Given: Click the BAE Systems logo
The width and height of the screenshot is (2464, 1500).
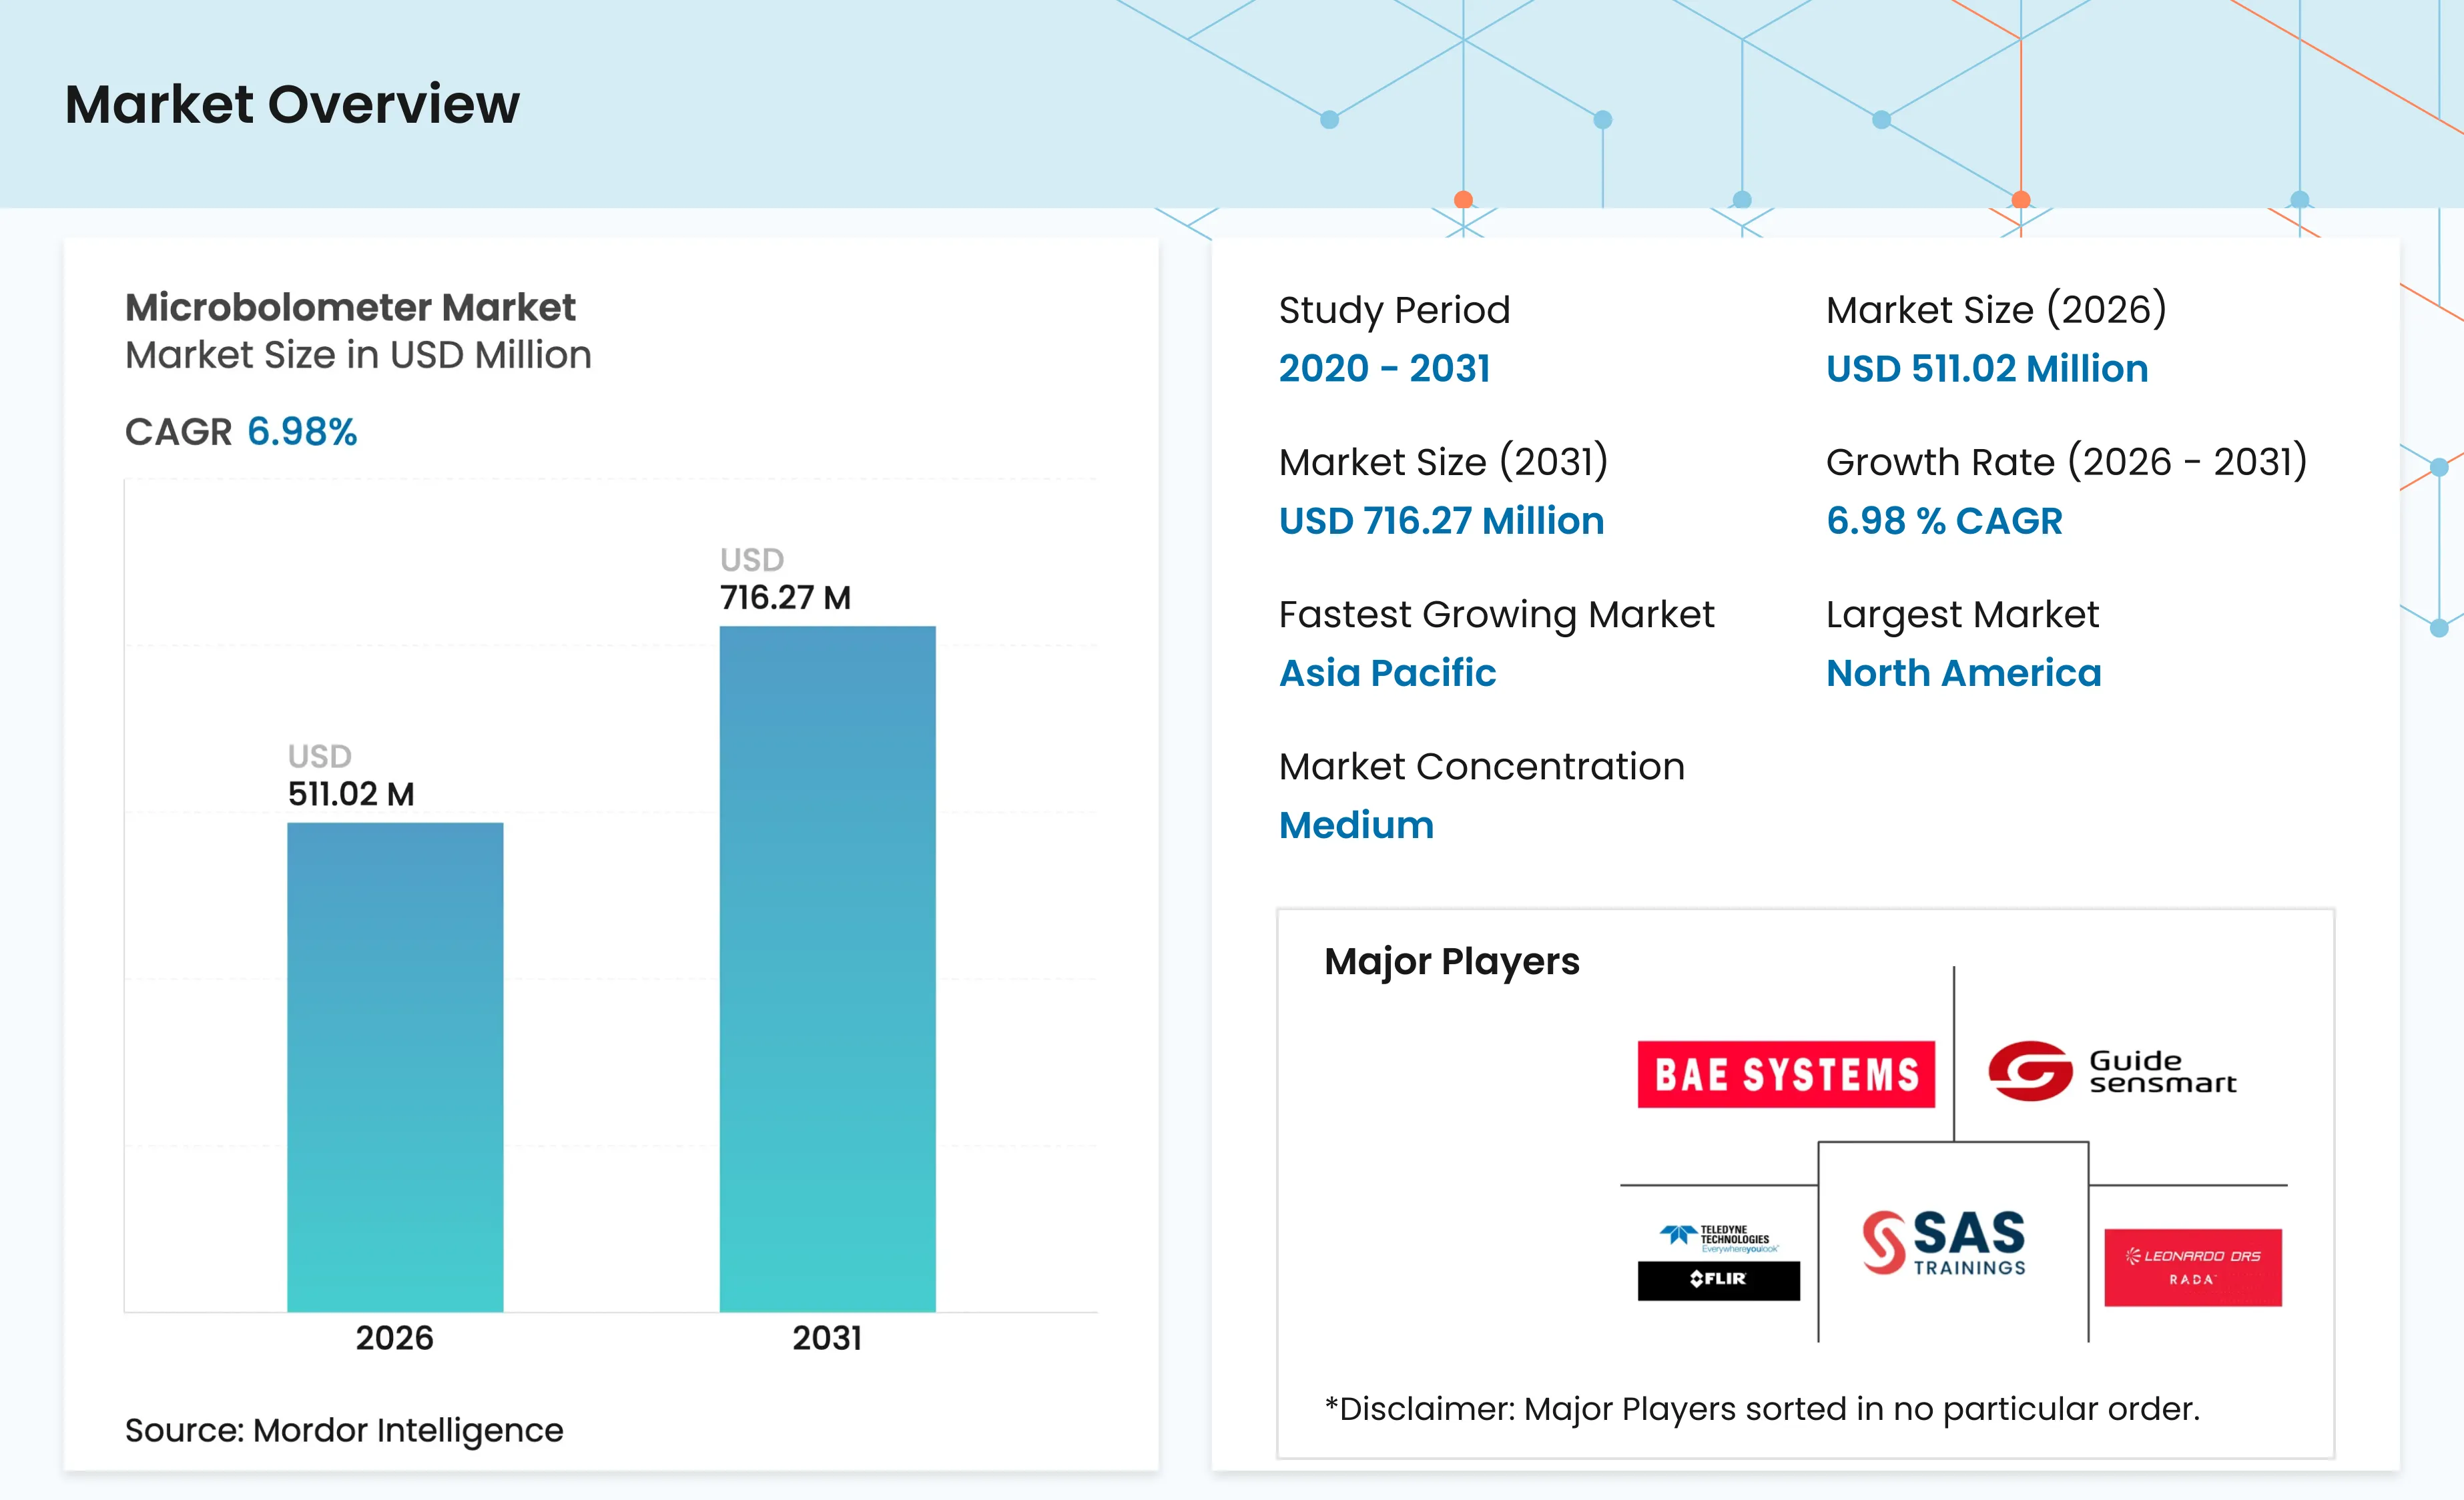Looking at the screenshot, I should [x=1785, y=1074].
